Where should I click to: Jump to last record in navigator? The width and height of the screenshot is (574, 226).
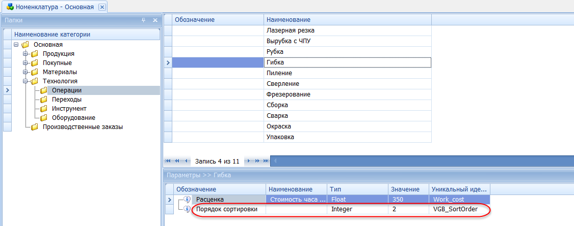pos(265,161)
